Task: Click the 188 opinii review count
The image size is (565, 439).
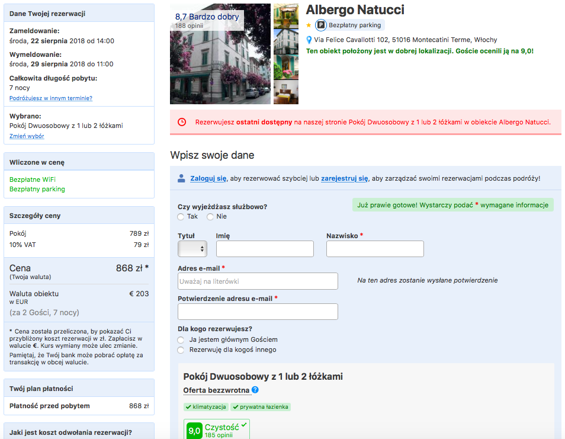Action: [x=189, y=26]
